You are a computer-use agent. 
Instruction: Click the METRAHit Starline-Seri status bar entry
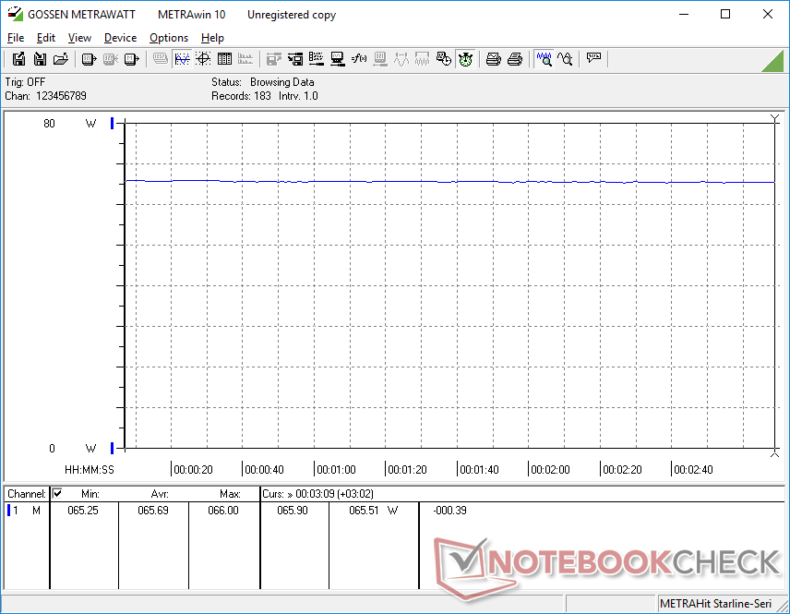[715, 604]
